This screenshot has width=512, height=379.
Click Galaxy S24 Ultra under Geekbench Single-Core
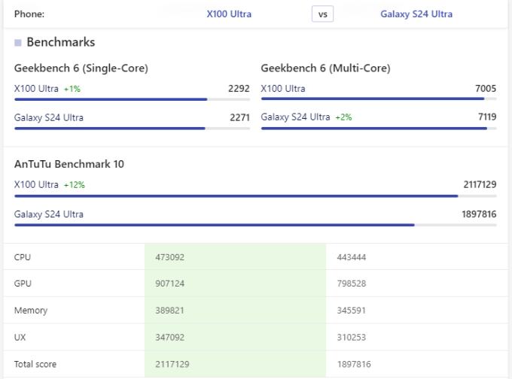tap(49, 117)
